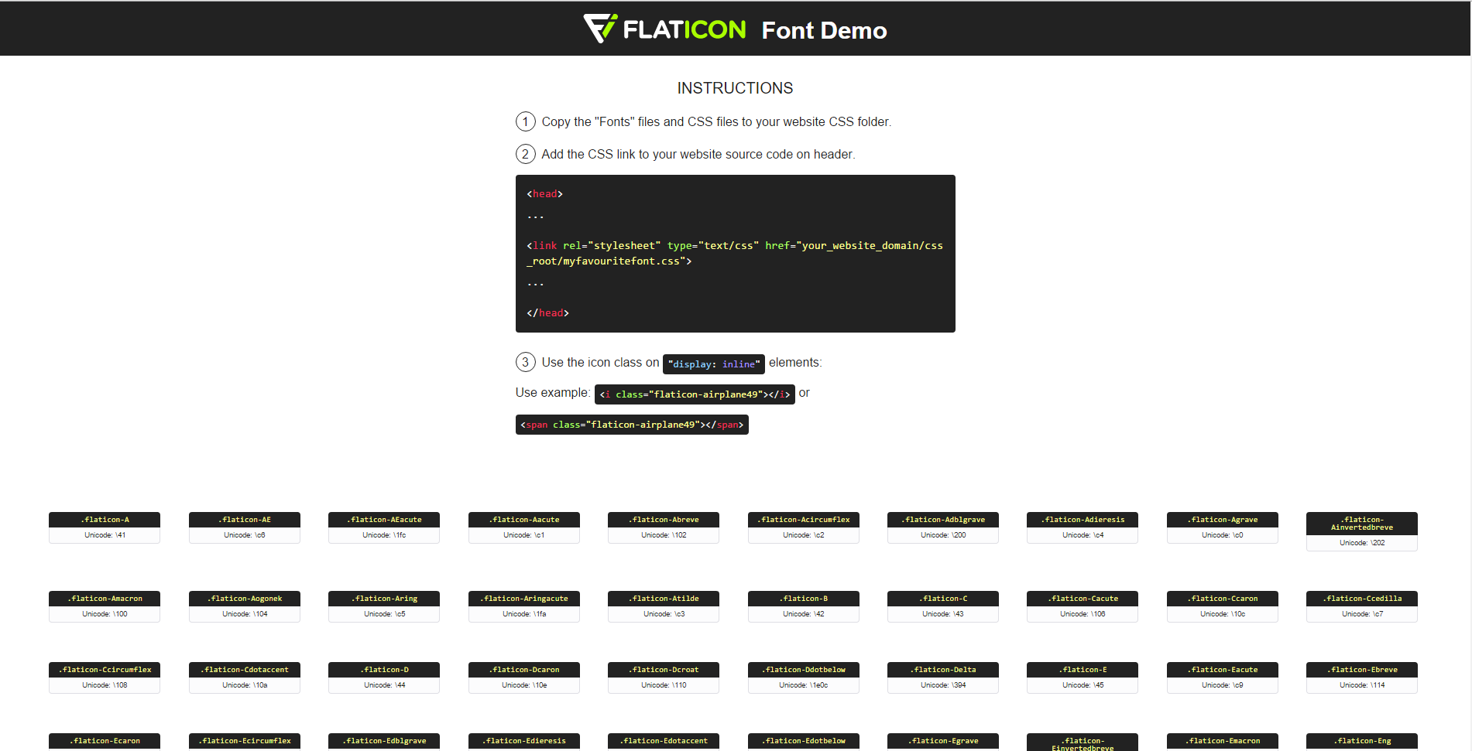The width and height of the screenshot is (1472, 751).
Task: Click the .flaticon-Adieresis icon entry
Action: [x=1082, y=527]
